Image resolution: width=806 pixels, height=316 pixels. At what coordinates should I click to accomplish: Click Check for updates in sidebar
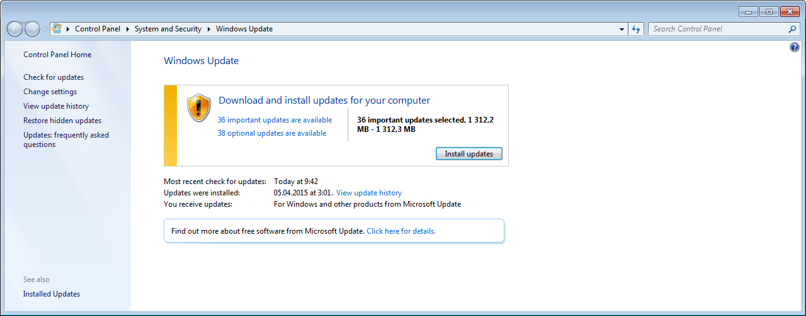tap(54, 77)
